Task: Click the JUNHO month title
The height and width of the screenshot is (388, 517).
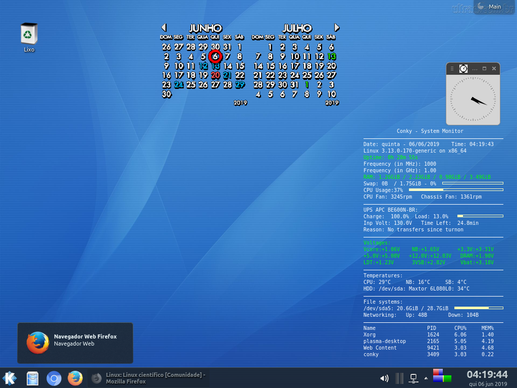Action: [x=205, y=28]
